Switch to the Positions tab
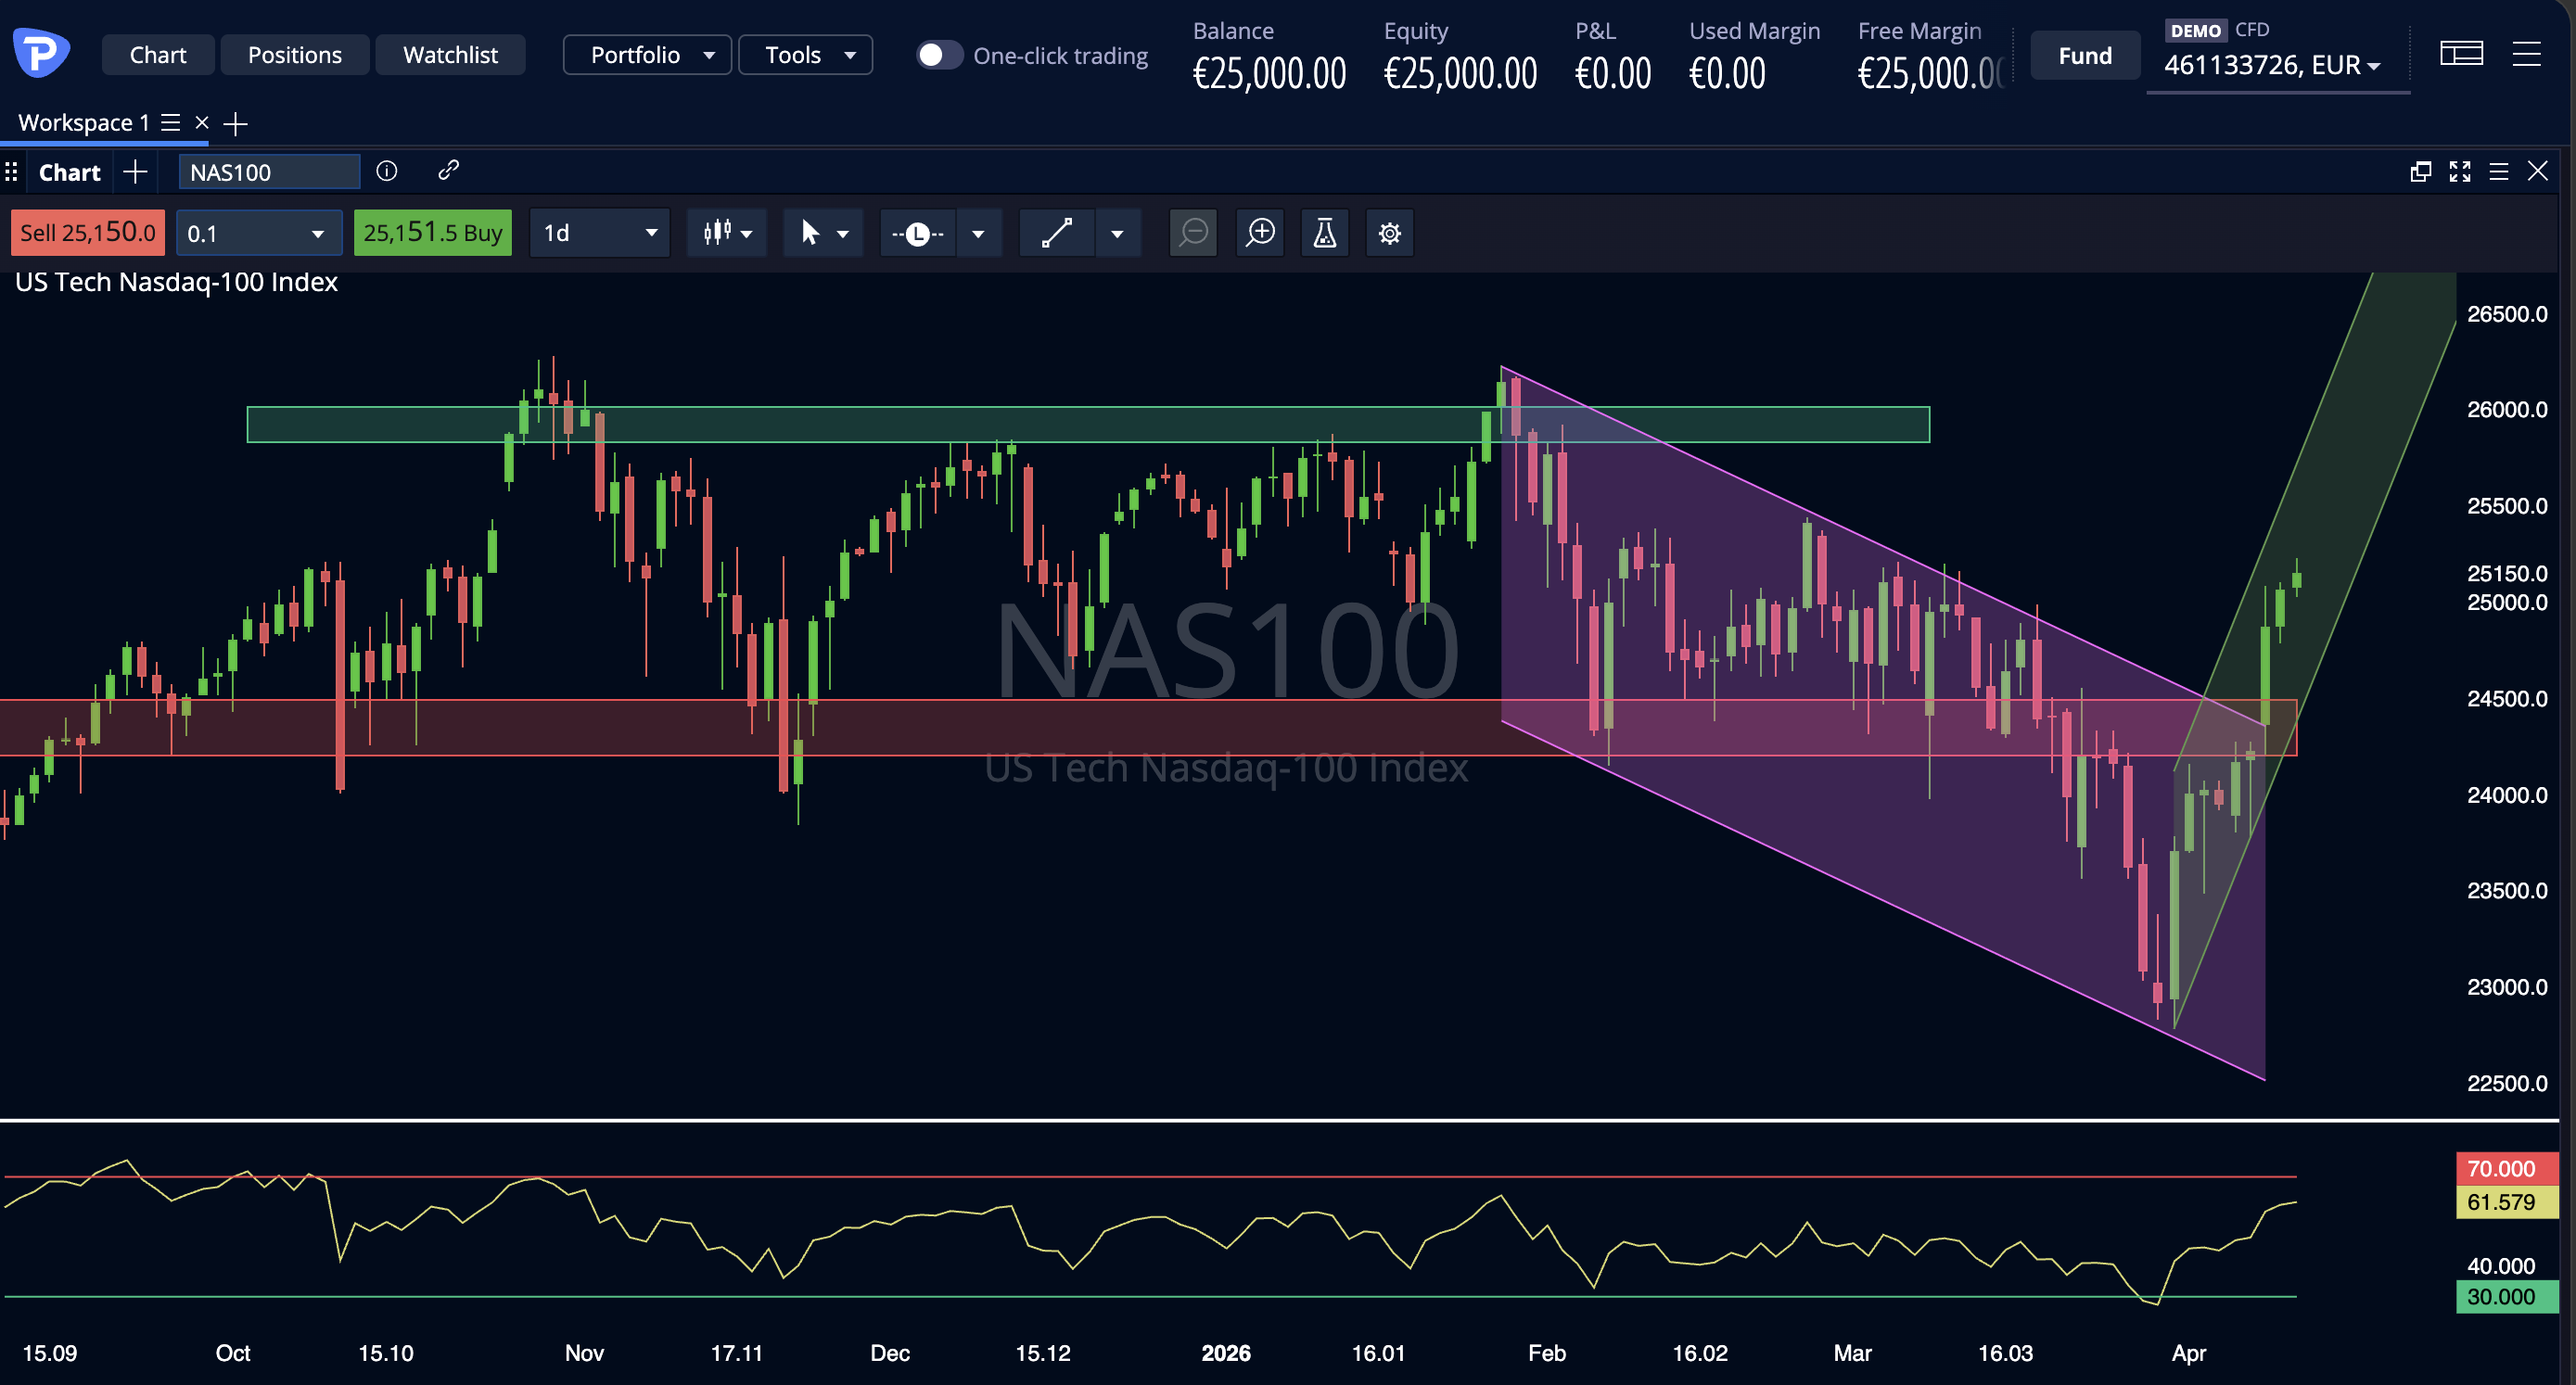 [294, 55]
